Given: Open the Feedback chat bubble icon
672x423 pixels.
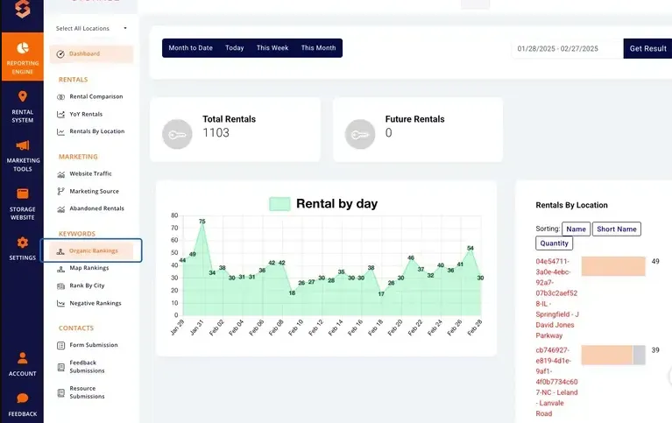Looking at the screenshot, I should pos(22,398).
